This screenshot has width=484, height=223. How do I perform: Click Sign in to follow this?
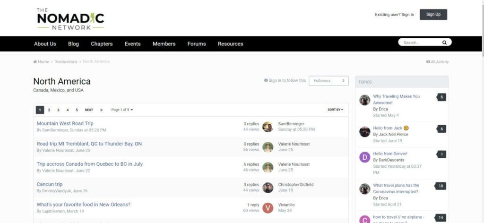click(x=285, y=80)
